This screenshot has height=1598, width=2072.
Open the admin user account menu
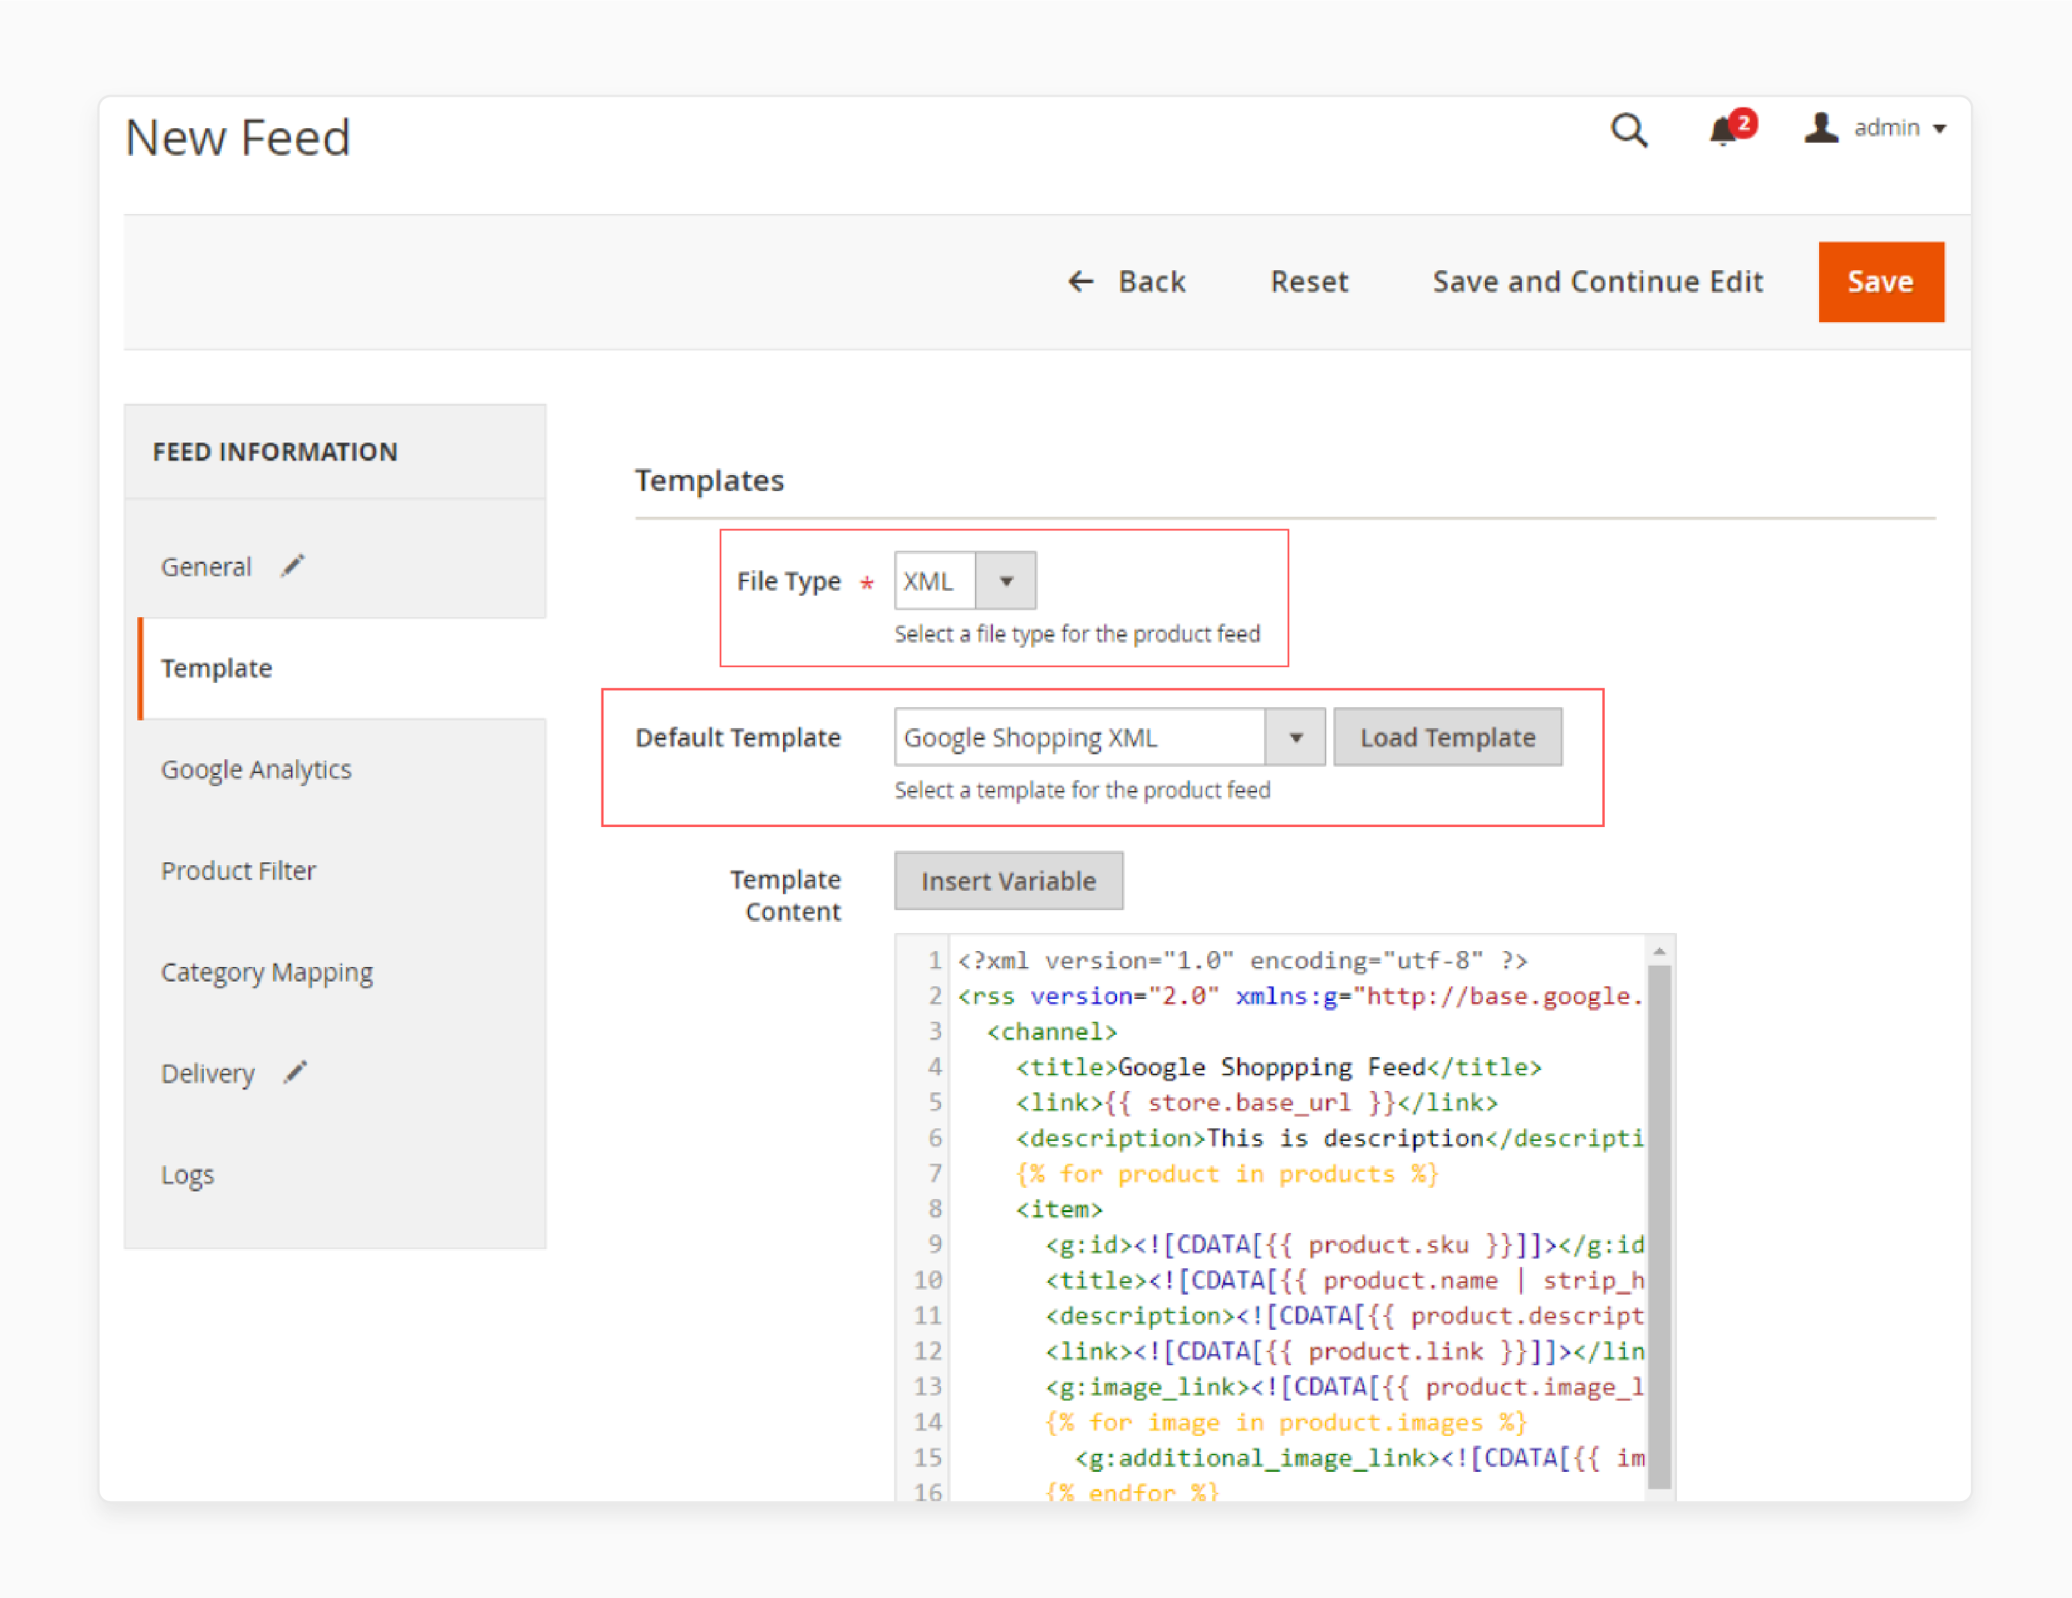pyautogui.click(x=1876, y=128)
